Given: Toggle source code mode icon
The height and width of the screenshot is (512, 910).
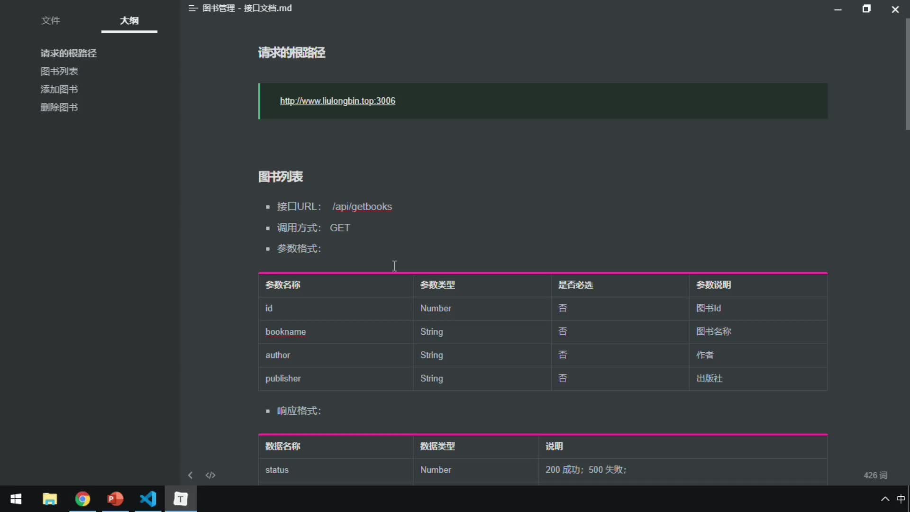Looking at the screenshot, I should [x=210, y=475].
